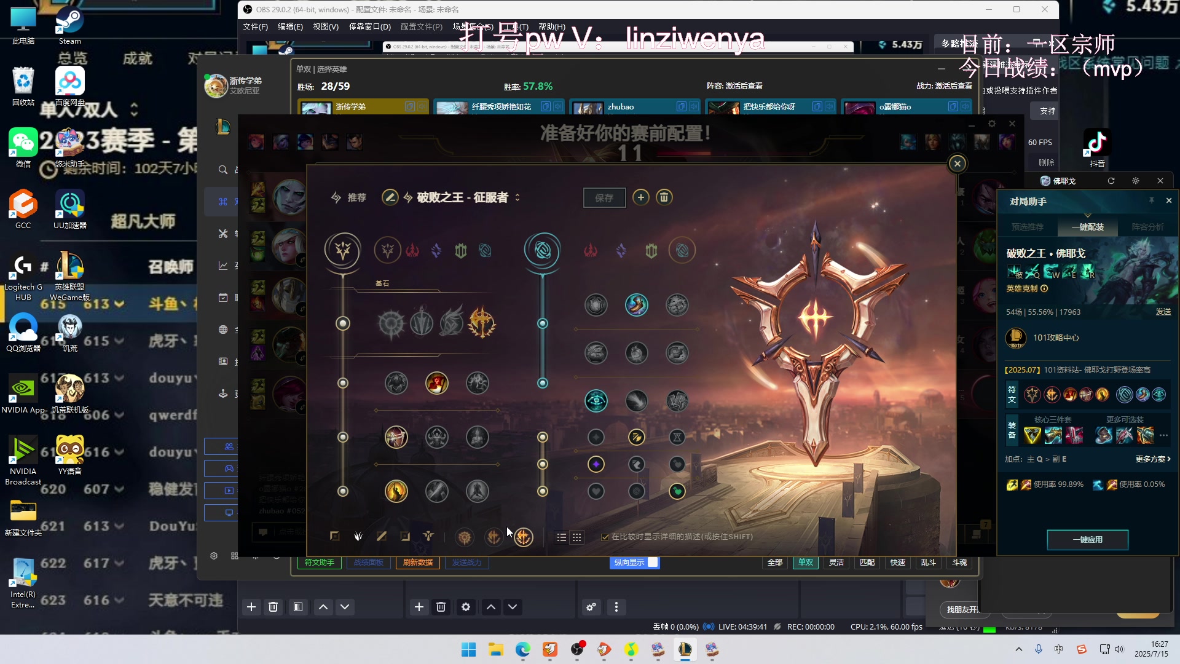This screenshot has height=664, width=1180.
Task: Add new OBS scene with plus
Action: pyautogui.click(x=251, y=607)
